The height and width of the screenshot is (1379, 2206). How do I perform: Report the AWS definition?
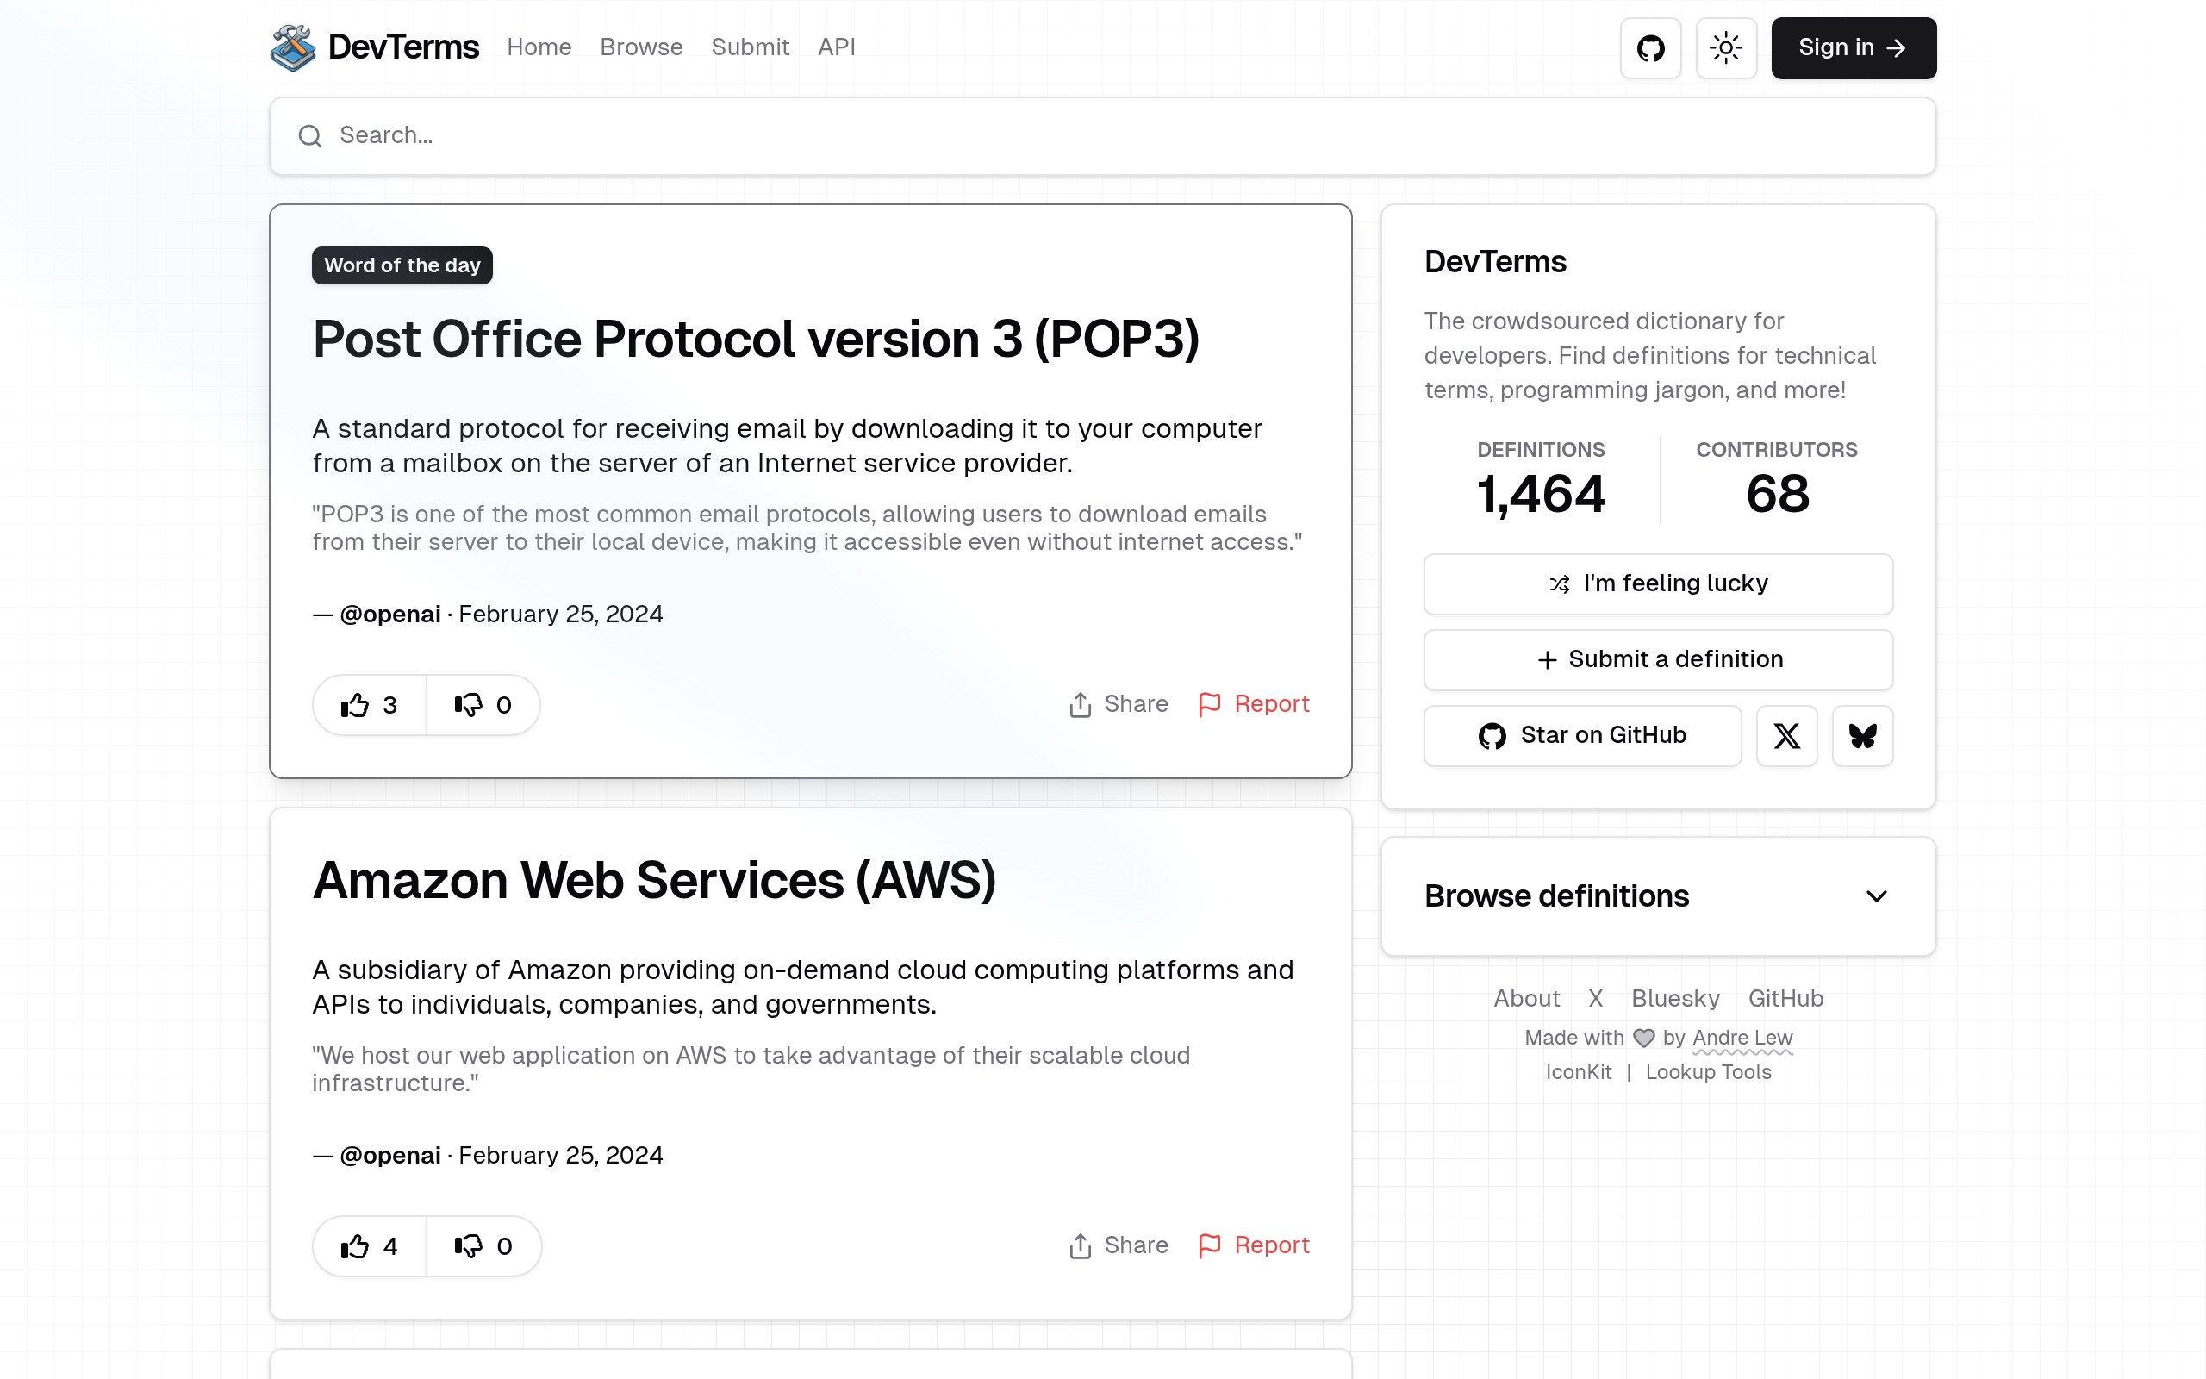[1254, 1245]
